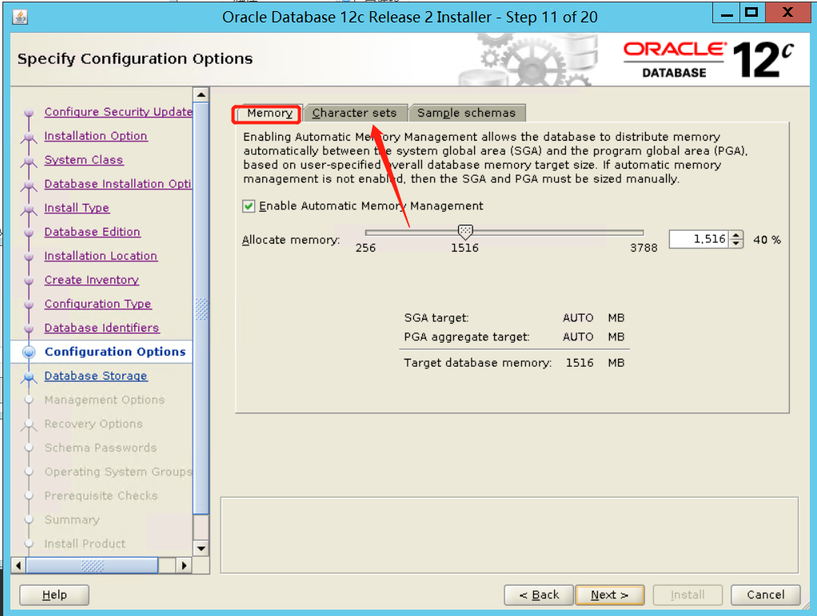817x616 pixels.
Task: Go to Installation Option step
Action: [96, 136]
